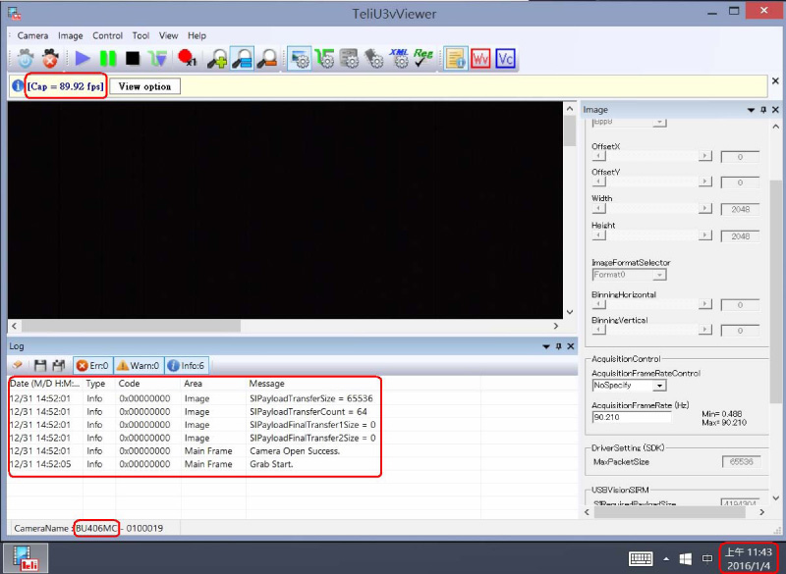Click the XML settings gear icon
The height and width of the screenshot is (574, 786).
399,59
